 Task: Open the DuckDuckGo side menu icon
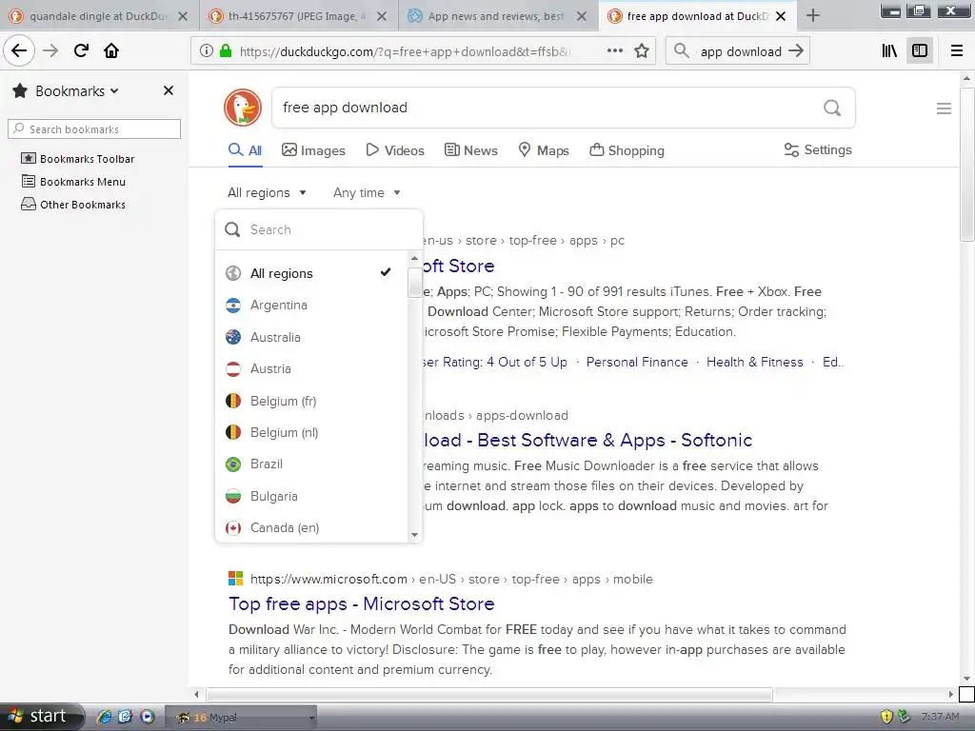[944, 109]
